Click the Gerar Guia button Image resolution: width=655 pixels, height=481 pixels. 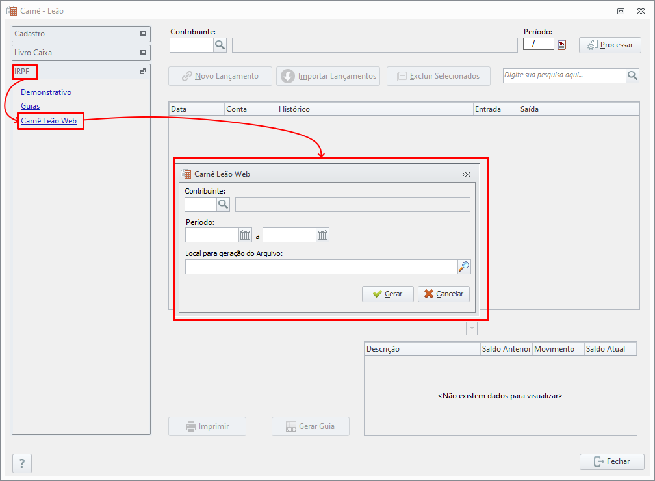[x=311, y=426]
